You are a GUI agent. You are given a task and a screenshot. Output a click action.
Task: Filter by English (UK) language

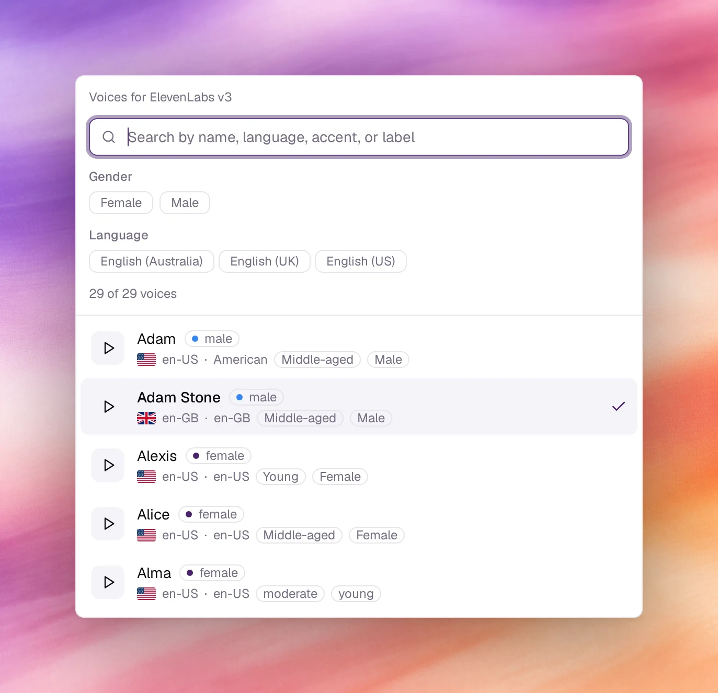tap(265, 261)
